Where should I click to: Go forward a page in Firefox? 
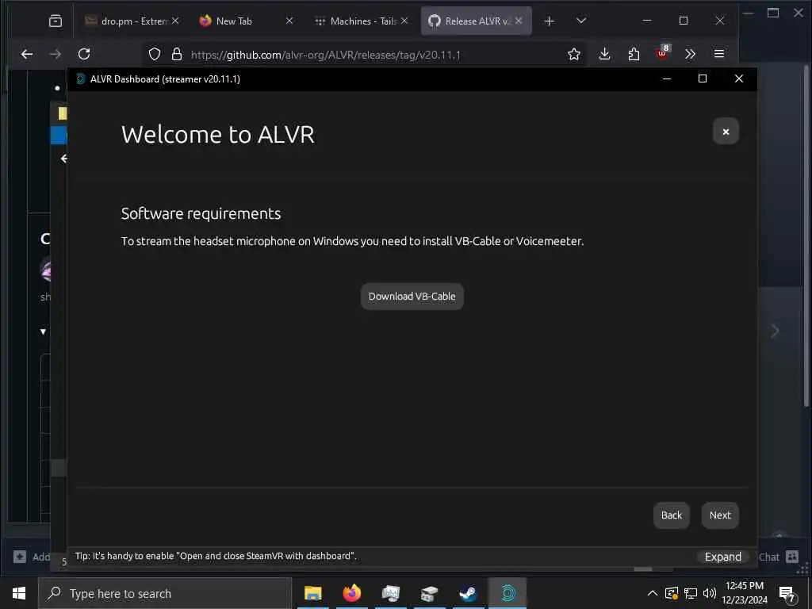(x=56, y=54)
